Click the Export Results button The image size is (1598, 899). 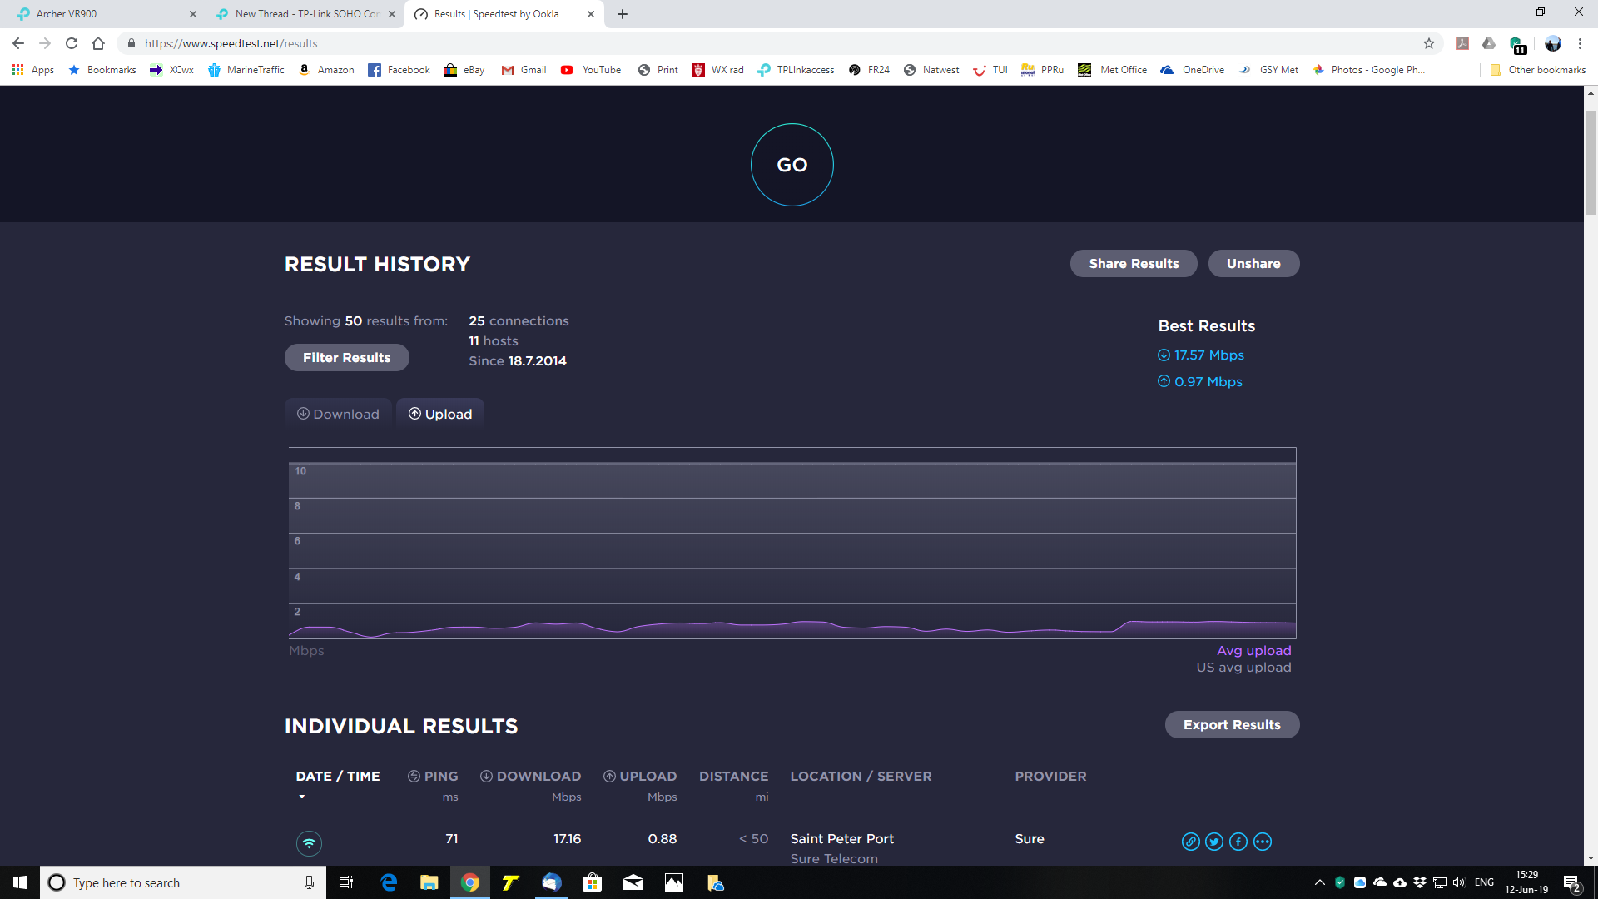click(1232, 724)
